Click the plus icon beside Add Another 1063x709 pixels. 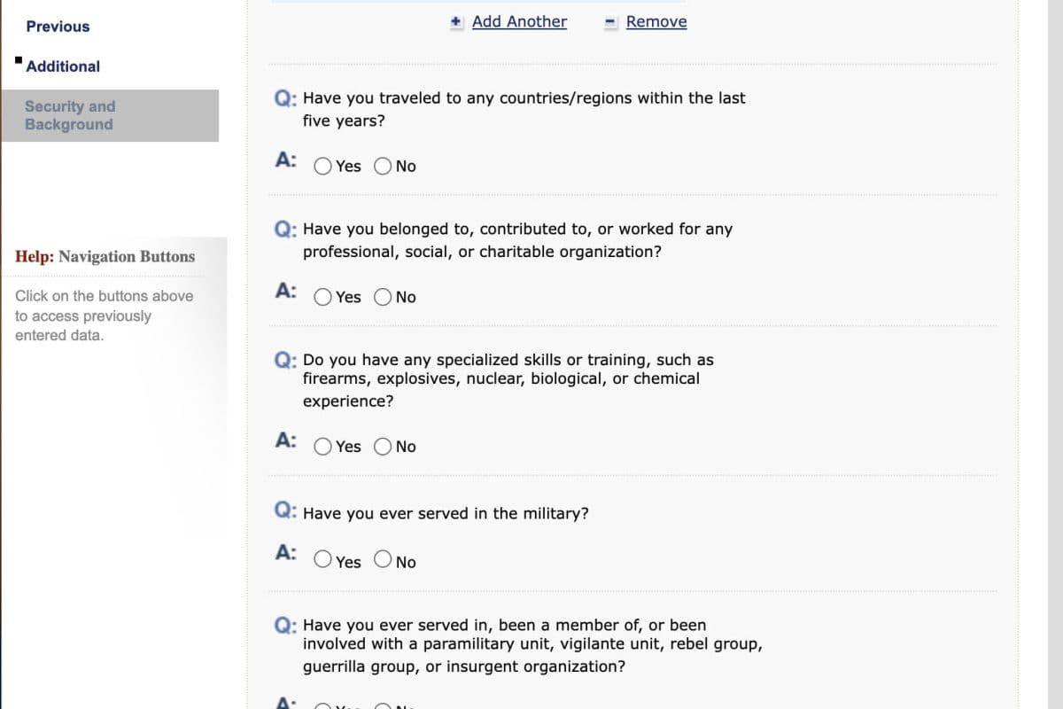pyautogui.click(x=456, y=22)
